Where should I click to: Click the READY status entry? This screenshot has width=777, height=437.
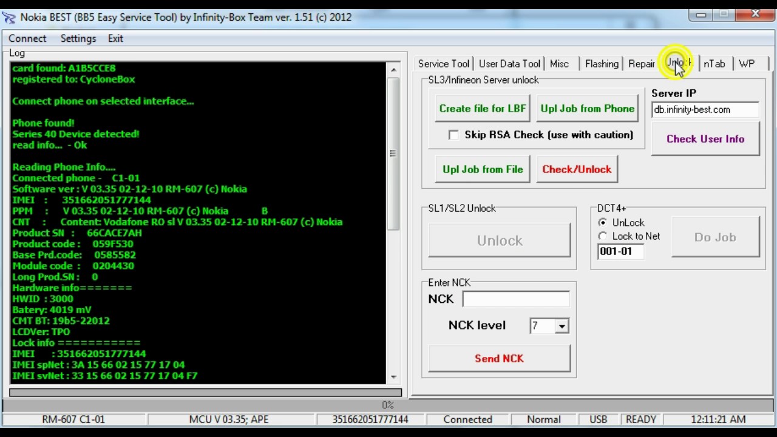point(641,419)
